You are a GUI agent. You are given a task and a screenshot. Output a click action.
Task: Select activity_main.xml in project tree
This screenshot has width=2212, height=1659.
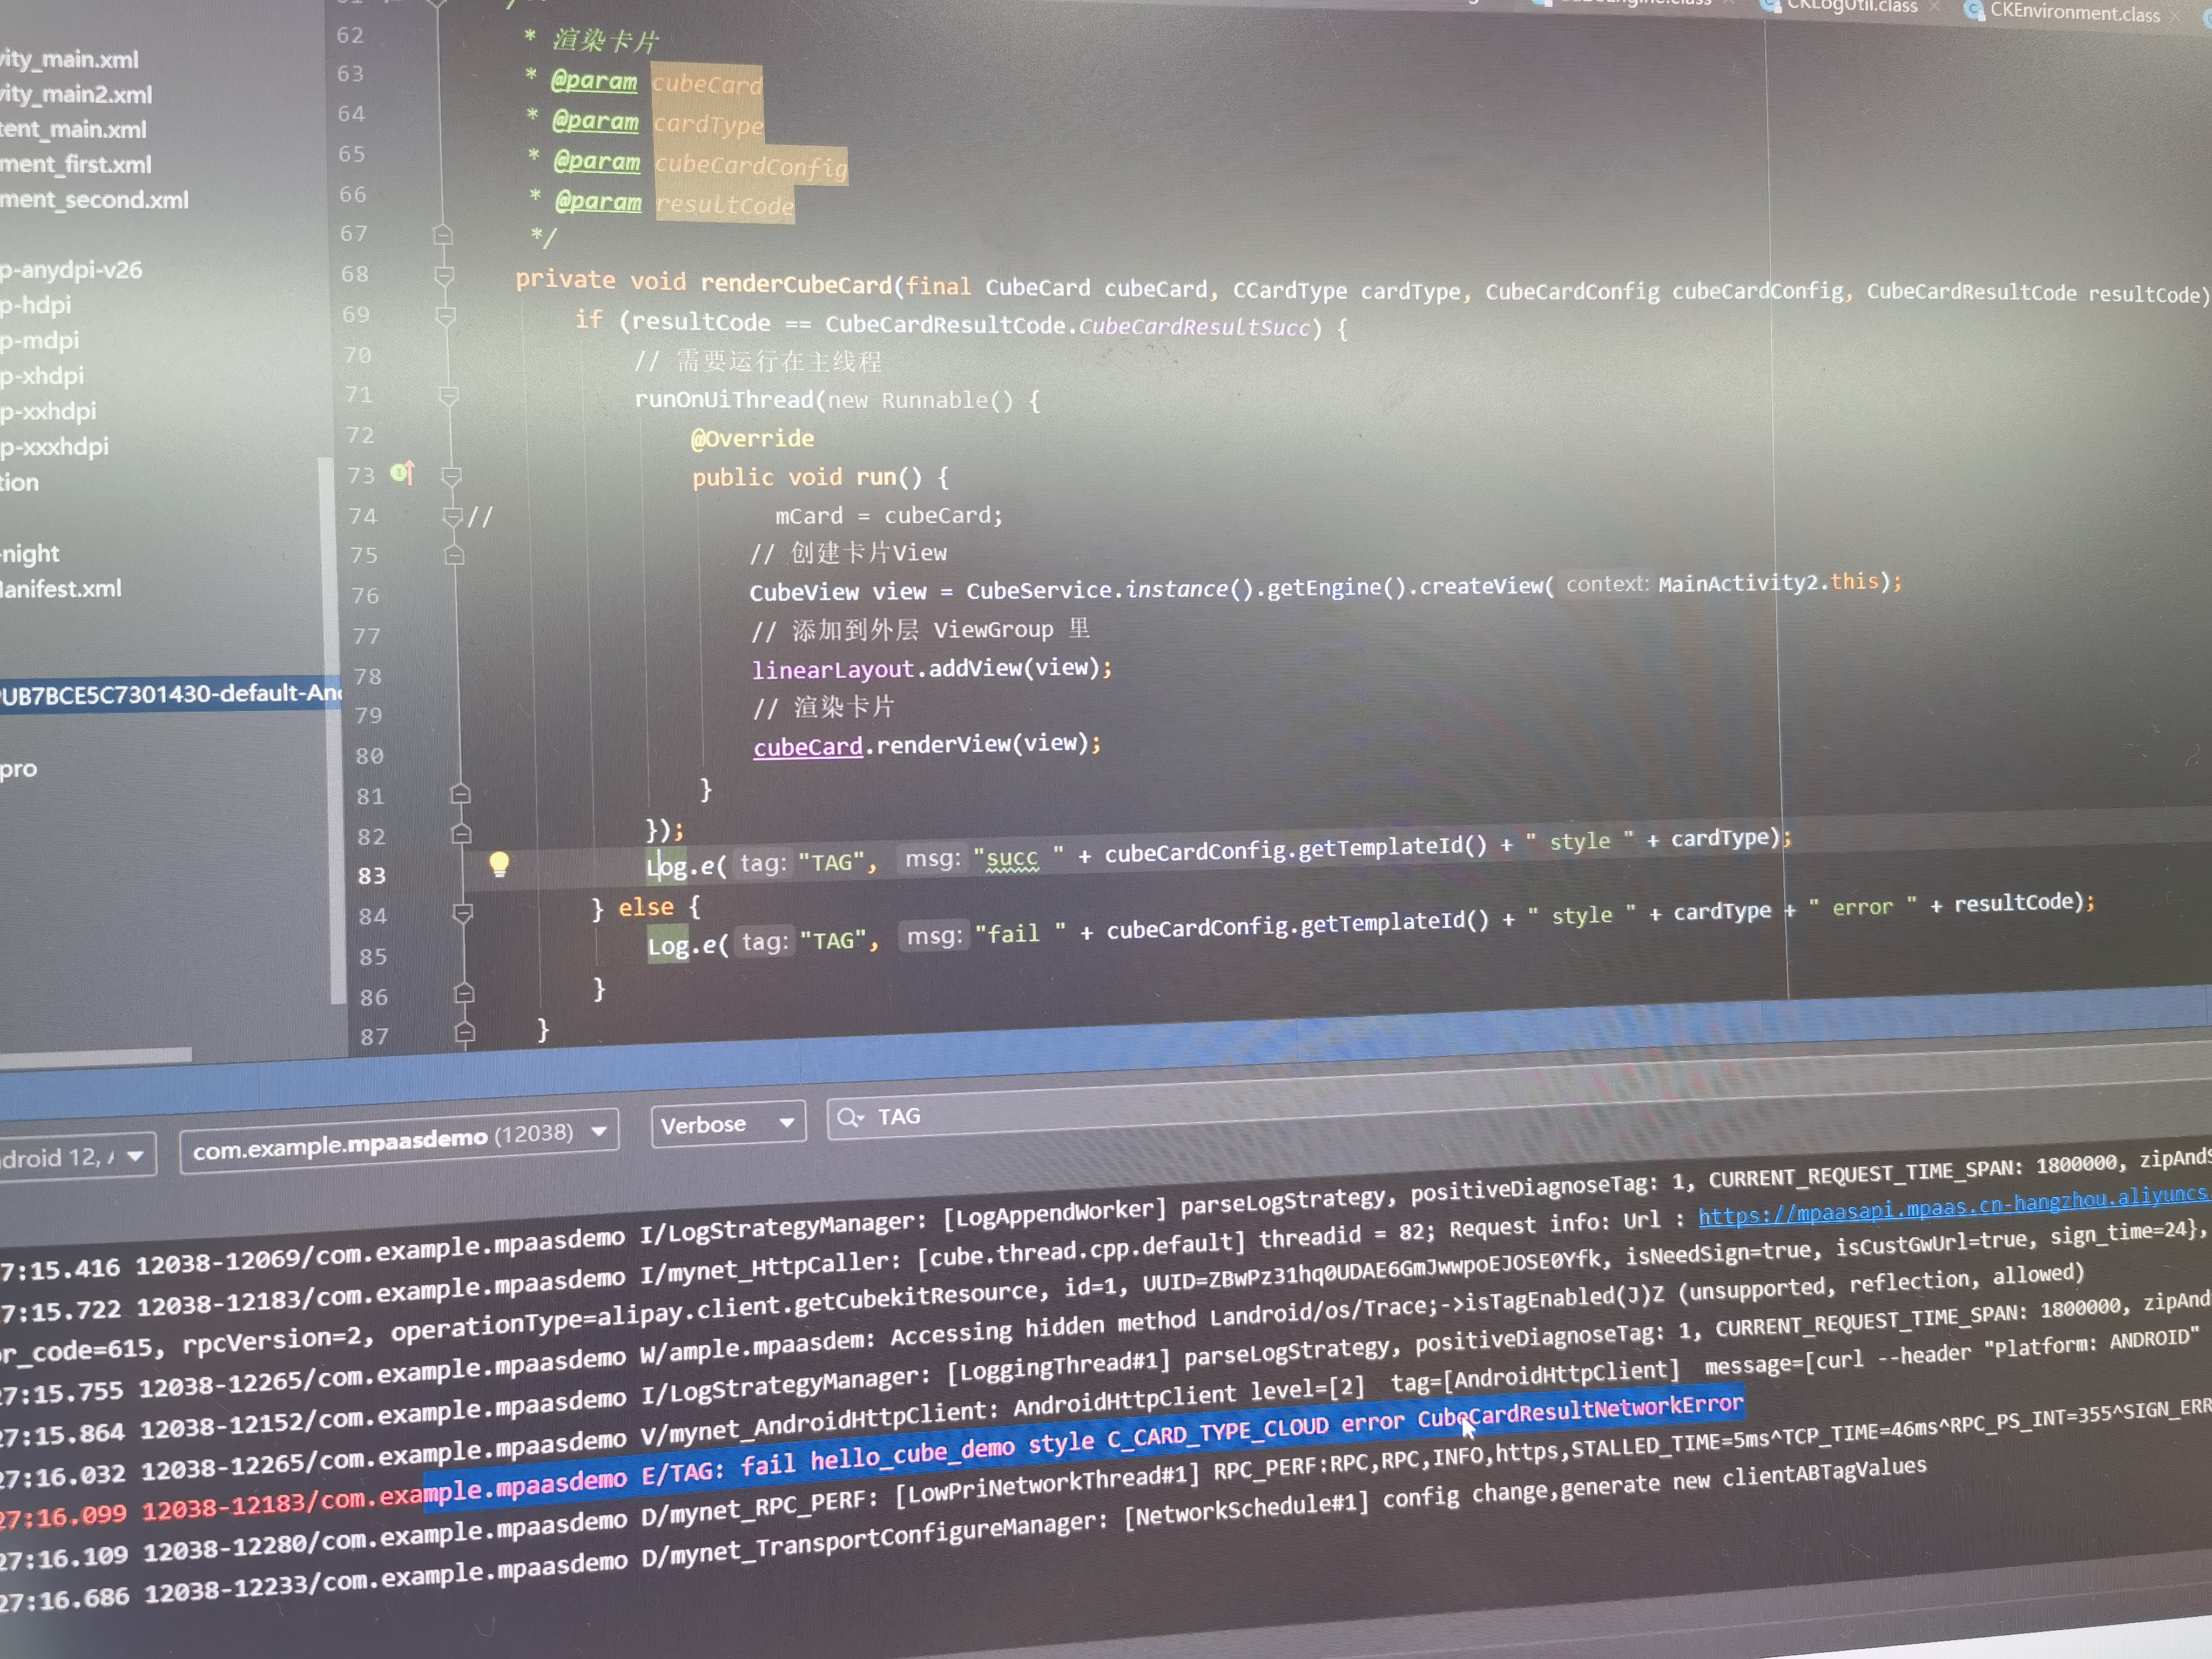(x=70, y=59)
